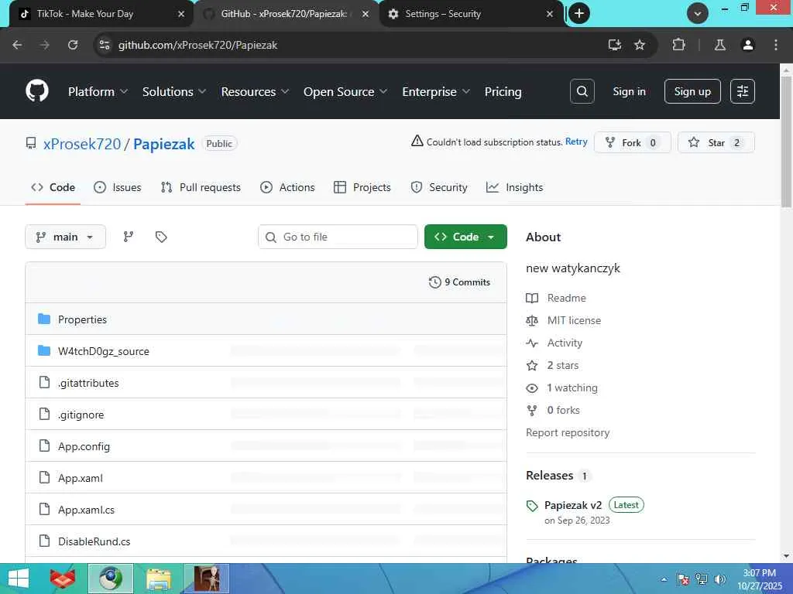
Task: Reload the page with the refresh icon
Action: pos(73,45)
